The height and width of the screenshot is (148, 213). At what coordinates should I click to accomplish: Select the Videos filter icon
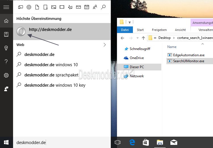pos(62,7)
